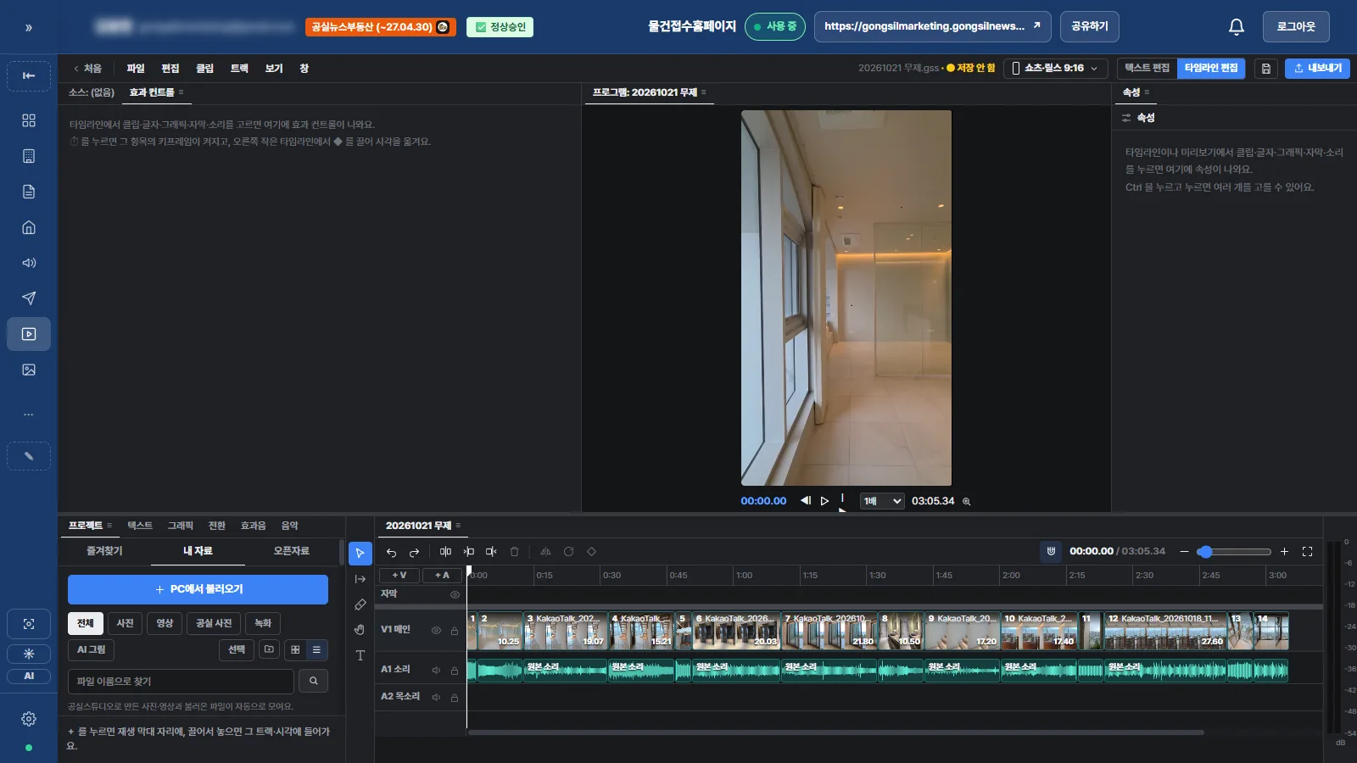Open the 파일 menu
This screenshot has width=1357, height=763.
(x=136, y=68)
